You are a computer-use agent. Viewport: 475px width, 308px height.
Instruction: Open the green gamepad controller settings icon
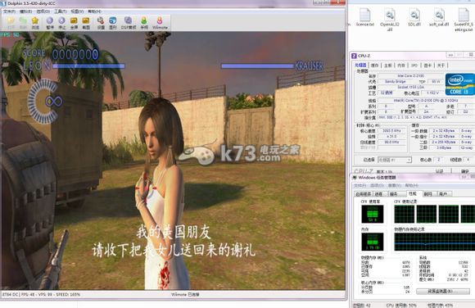[x=144, y=22]
